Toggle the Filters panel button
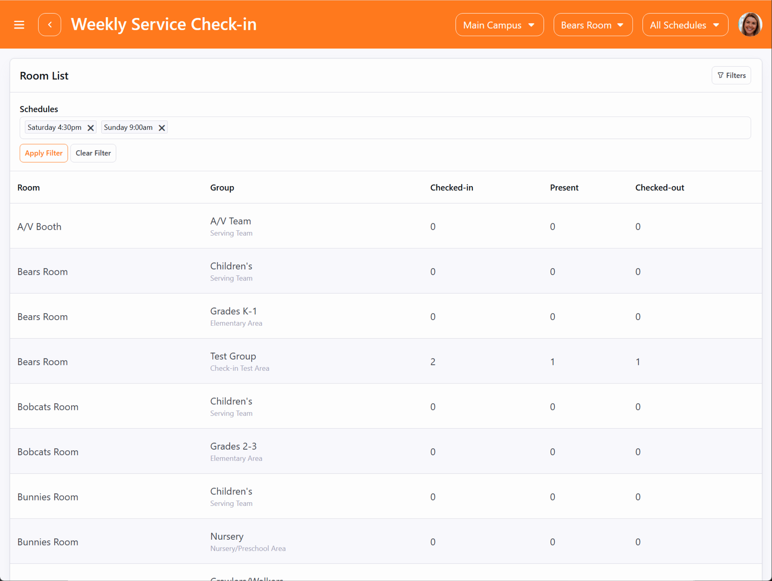The image size is (772, 581). [x=731, y=75]
